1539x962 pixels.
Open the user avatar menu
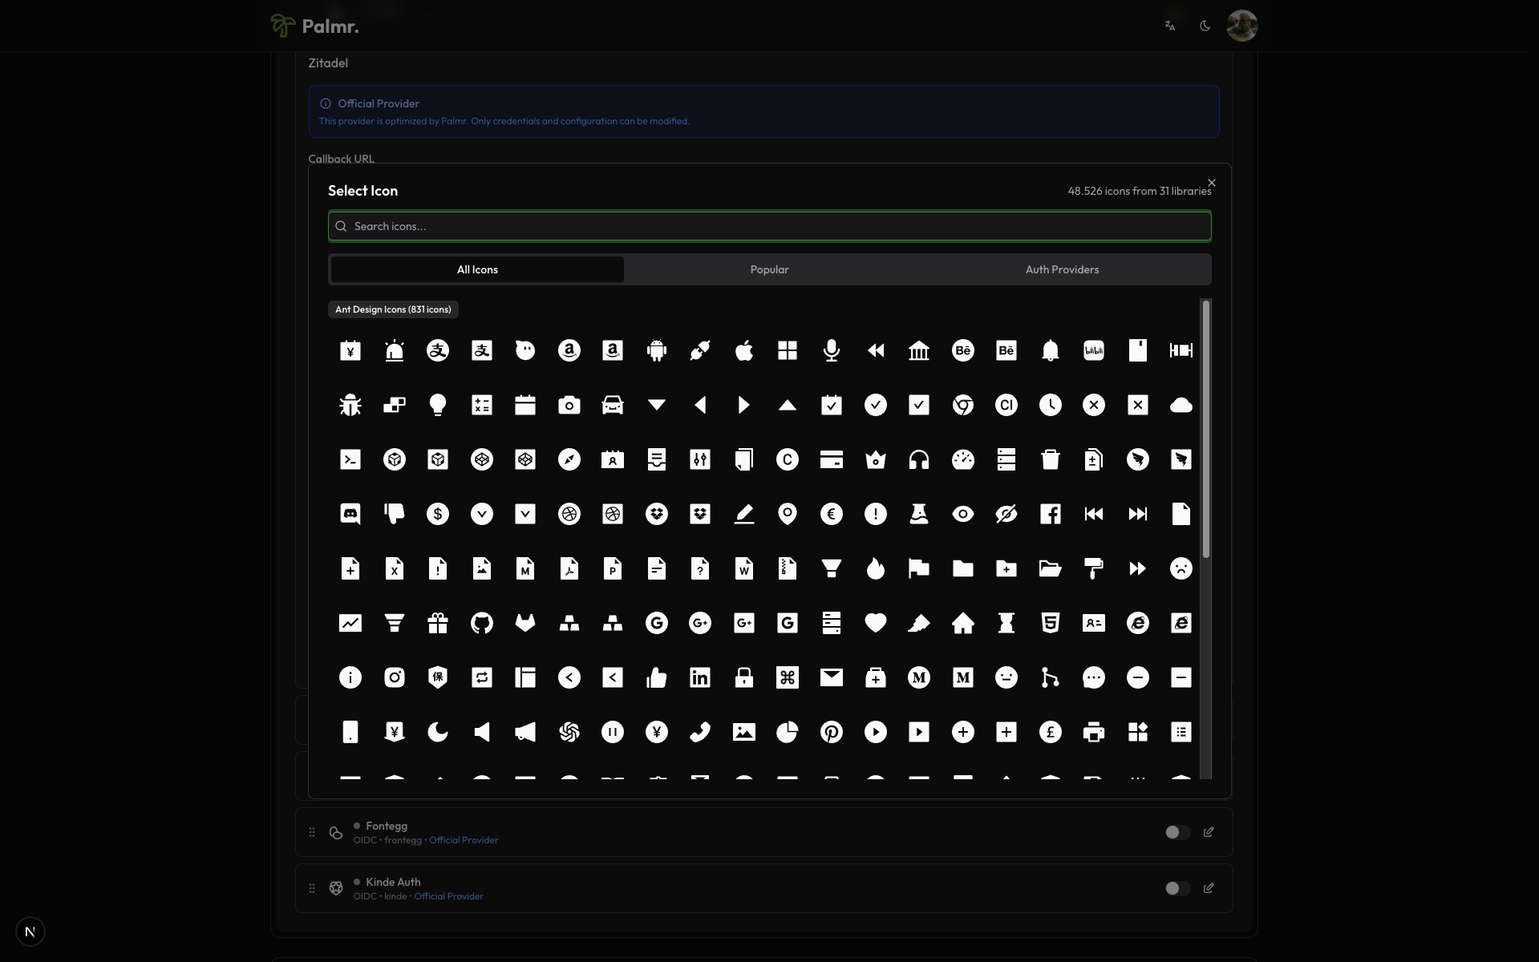point(1241,26)
